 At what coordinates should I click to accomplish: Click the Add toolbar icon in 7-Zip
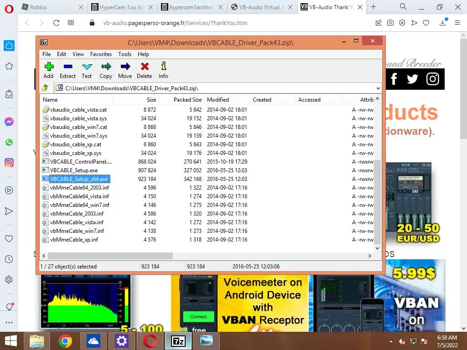click(x=48, y=70)
